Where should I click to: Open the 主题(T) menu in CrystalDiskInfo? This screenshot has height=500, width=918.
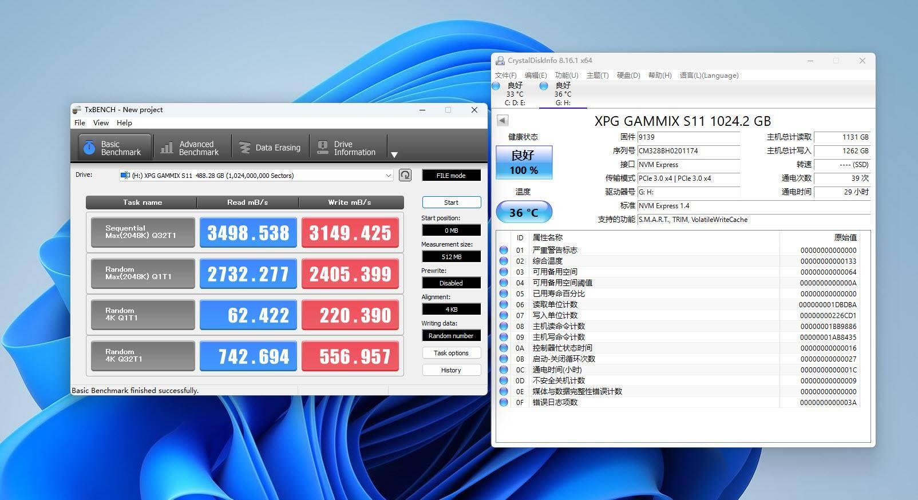[598, 76]
